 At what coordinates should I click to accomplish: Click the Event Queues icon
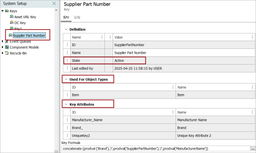point(7,41)
